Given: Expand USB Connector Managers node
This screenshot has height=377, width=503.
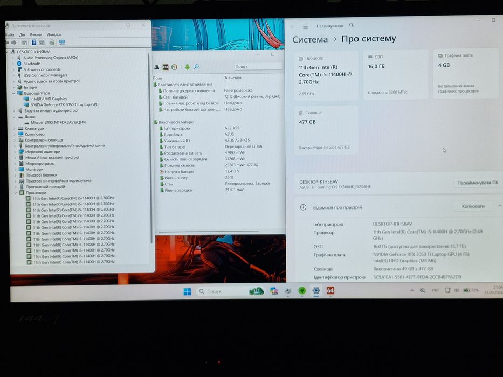Looking at the screenshot, I should [x=13, y=75].
